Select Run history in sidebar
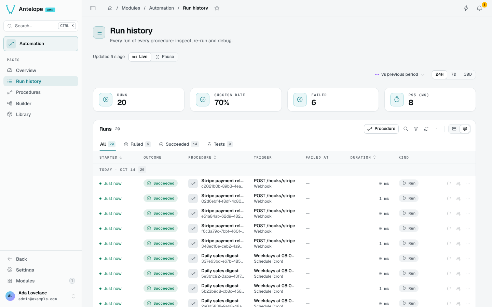Viewport: 492px width, 307px height. [41, 81]
